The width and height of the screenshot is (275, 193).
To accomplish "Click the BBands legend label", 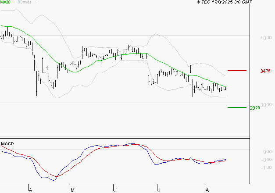I will point(25,3).
